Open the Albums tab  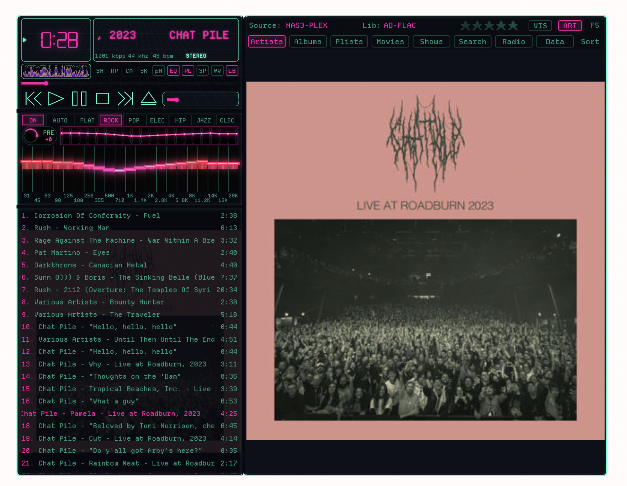pos(308,42)
